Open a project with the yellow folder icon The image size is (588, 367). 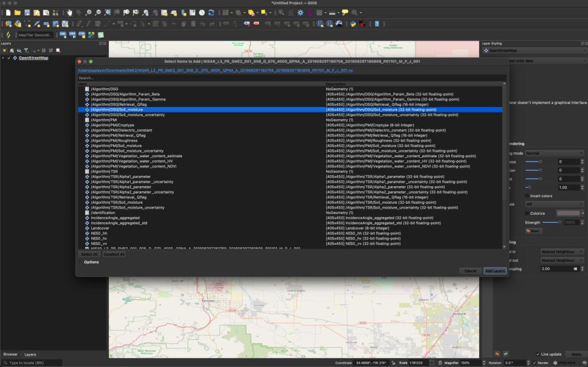(x=18, y=13)
